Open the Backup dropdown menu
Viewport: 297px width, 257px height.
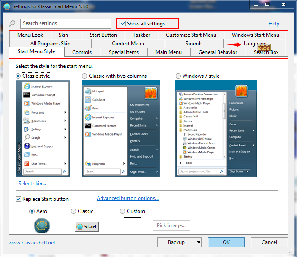(179, 242)
